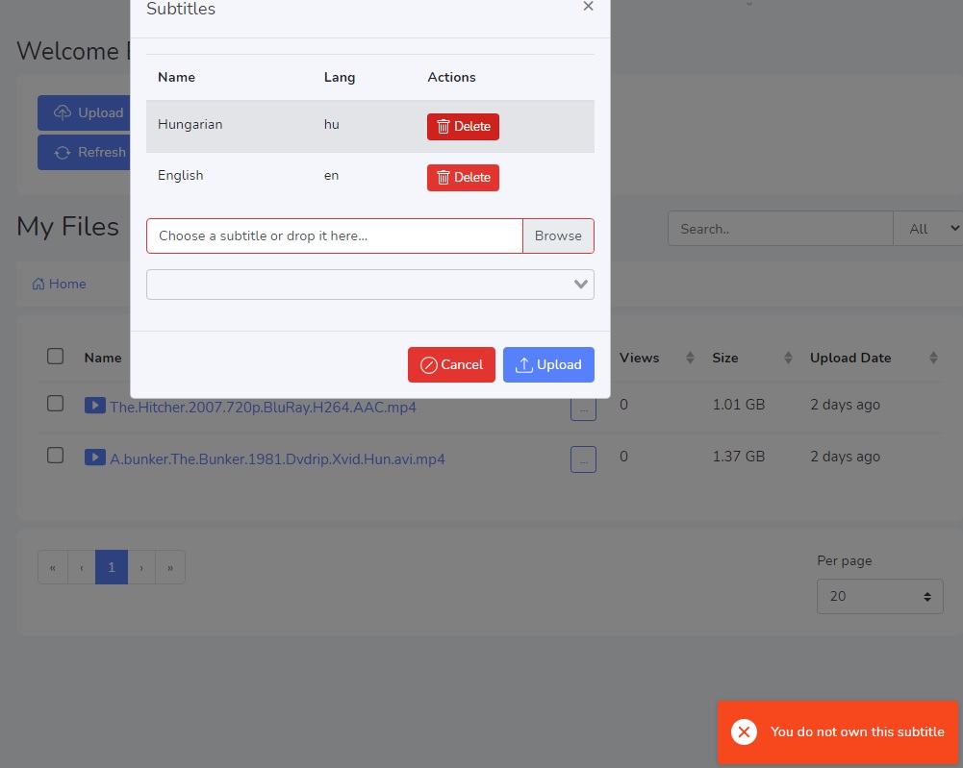
Task: Open the All filter dropdown
Action: click(x=927, y=229)
